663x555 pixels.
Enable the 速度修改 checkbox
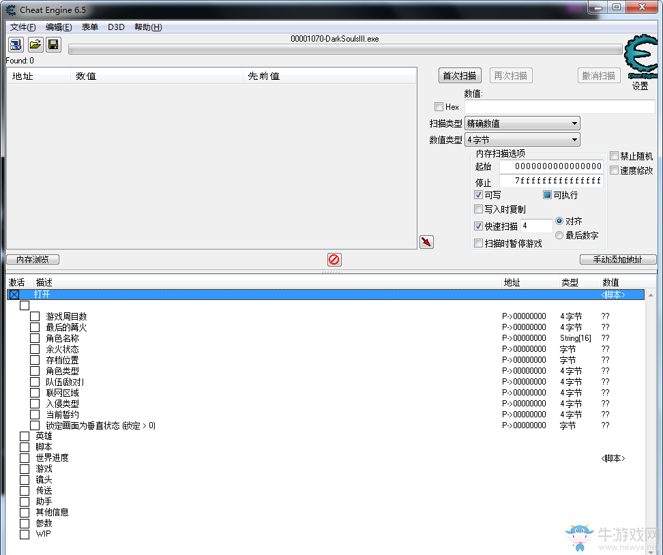[x=615, y=170]
